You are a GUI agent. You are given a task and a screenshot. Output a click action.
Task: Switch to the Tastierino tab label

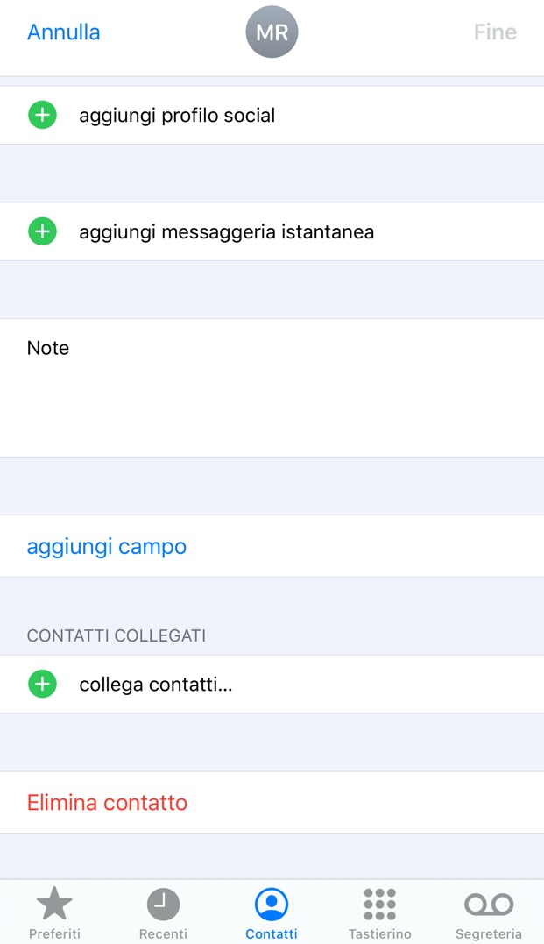380,934
